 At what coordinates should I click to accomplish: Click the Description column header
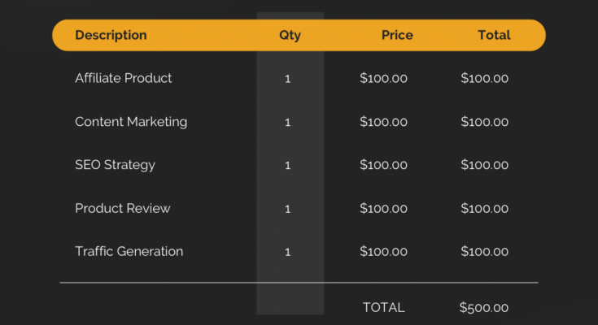(x=111, y=35)
